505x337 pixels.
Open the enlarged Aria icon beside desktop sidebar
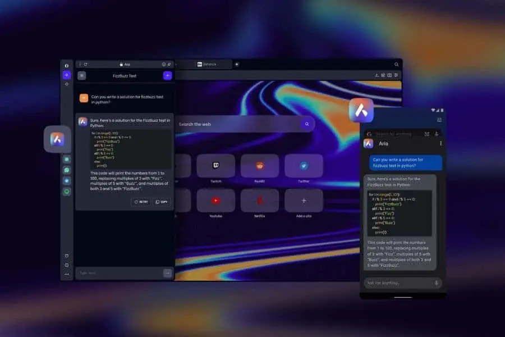[x=57, y=139]
